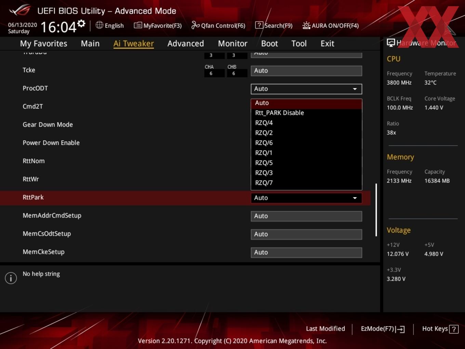Select Rtt_PARK Disable option
Viewport: 465px width, 349px height.
306,113
